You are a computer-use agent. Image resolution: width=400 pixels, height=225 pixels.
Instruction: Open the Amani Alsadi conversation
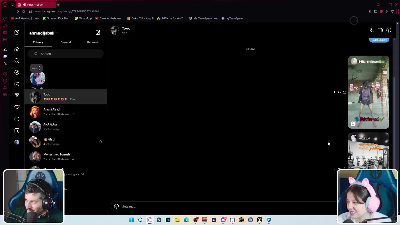coord(66,112)
